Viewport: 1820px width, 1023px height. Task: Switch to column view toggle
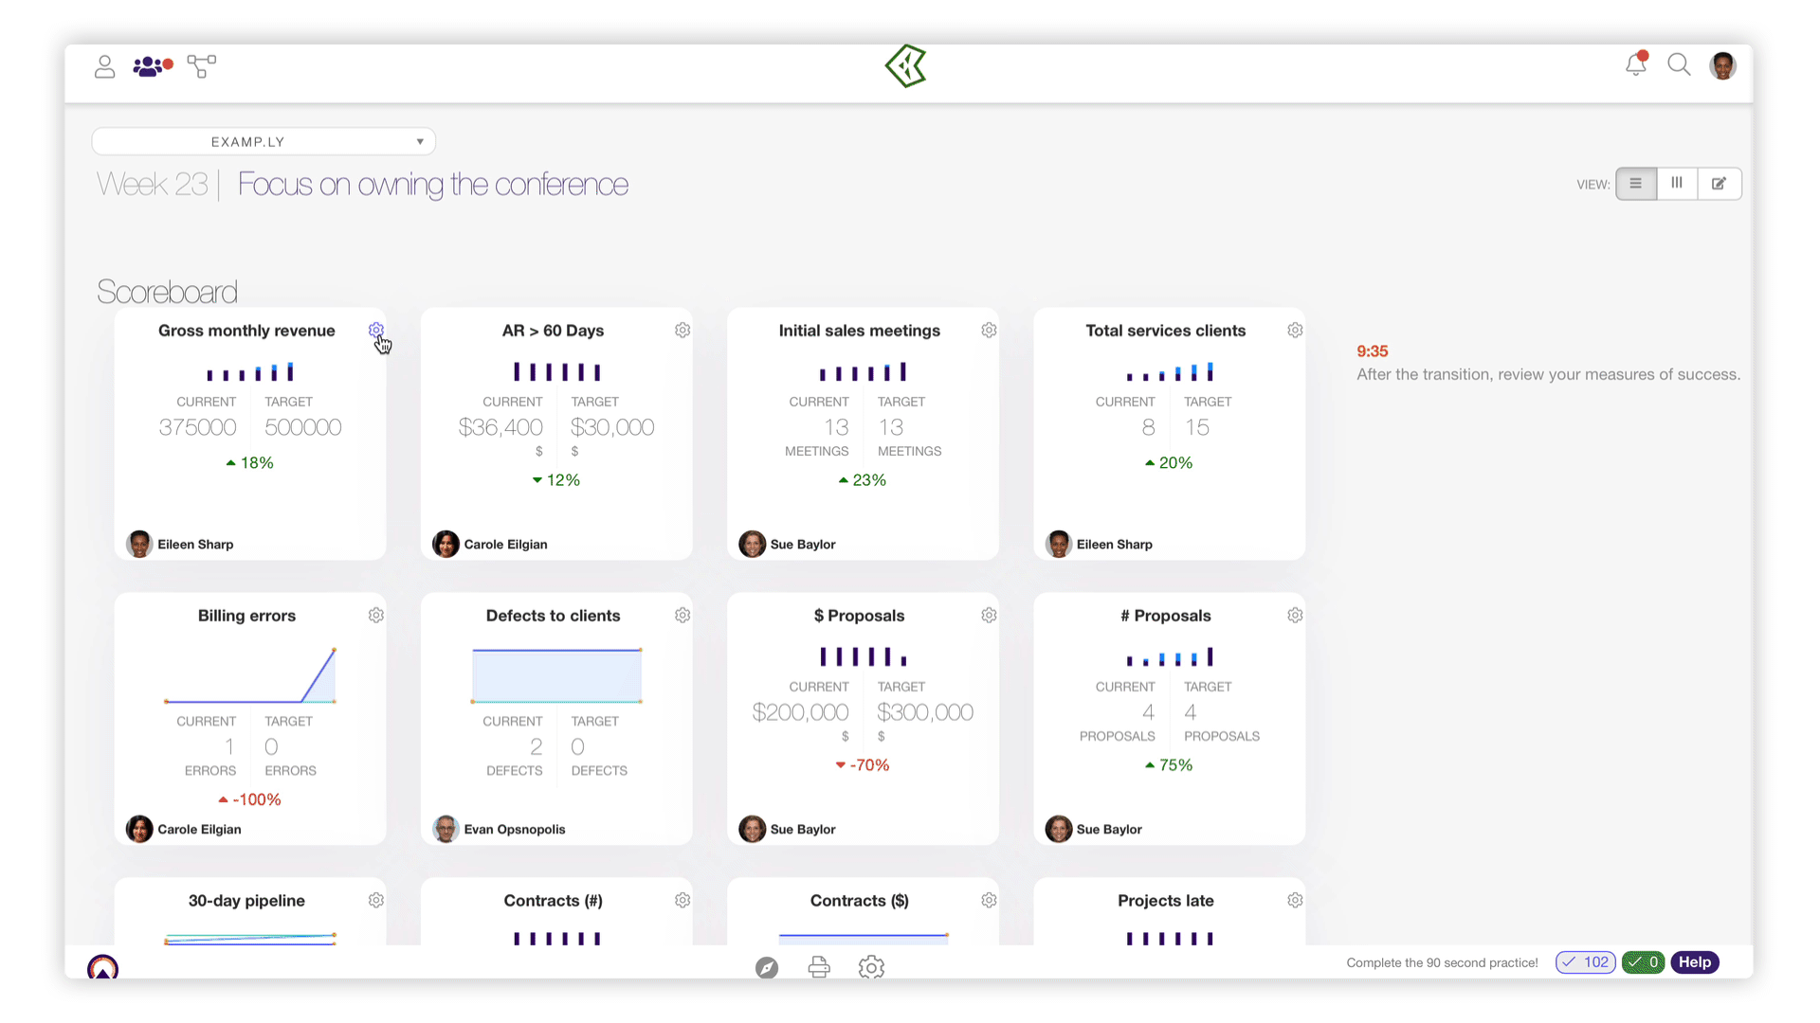(1677, 184)
